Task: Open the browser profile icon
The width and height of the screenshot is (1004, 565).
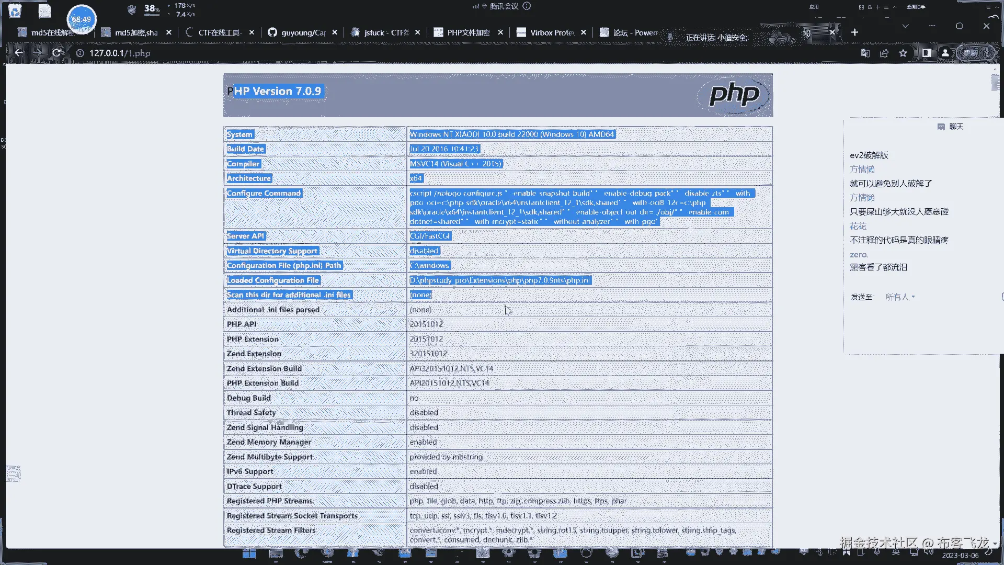Action: coord(945,53)
